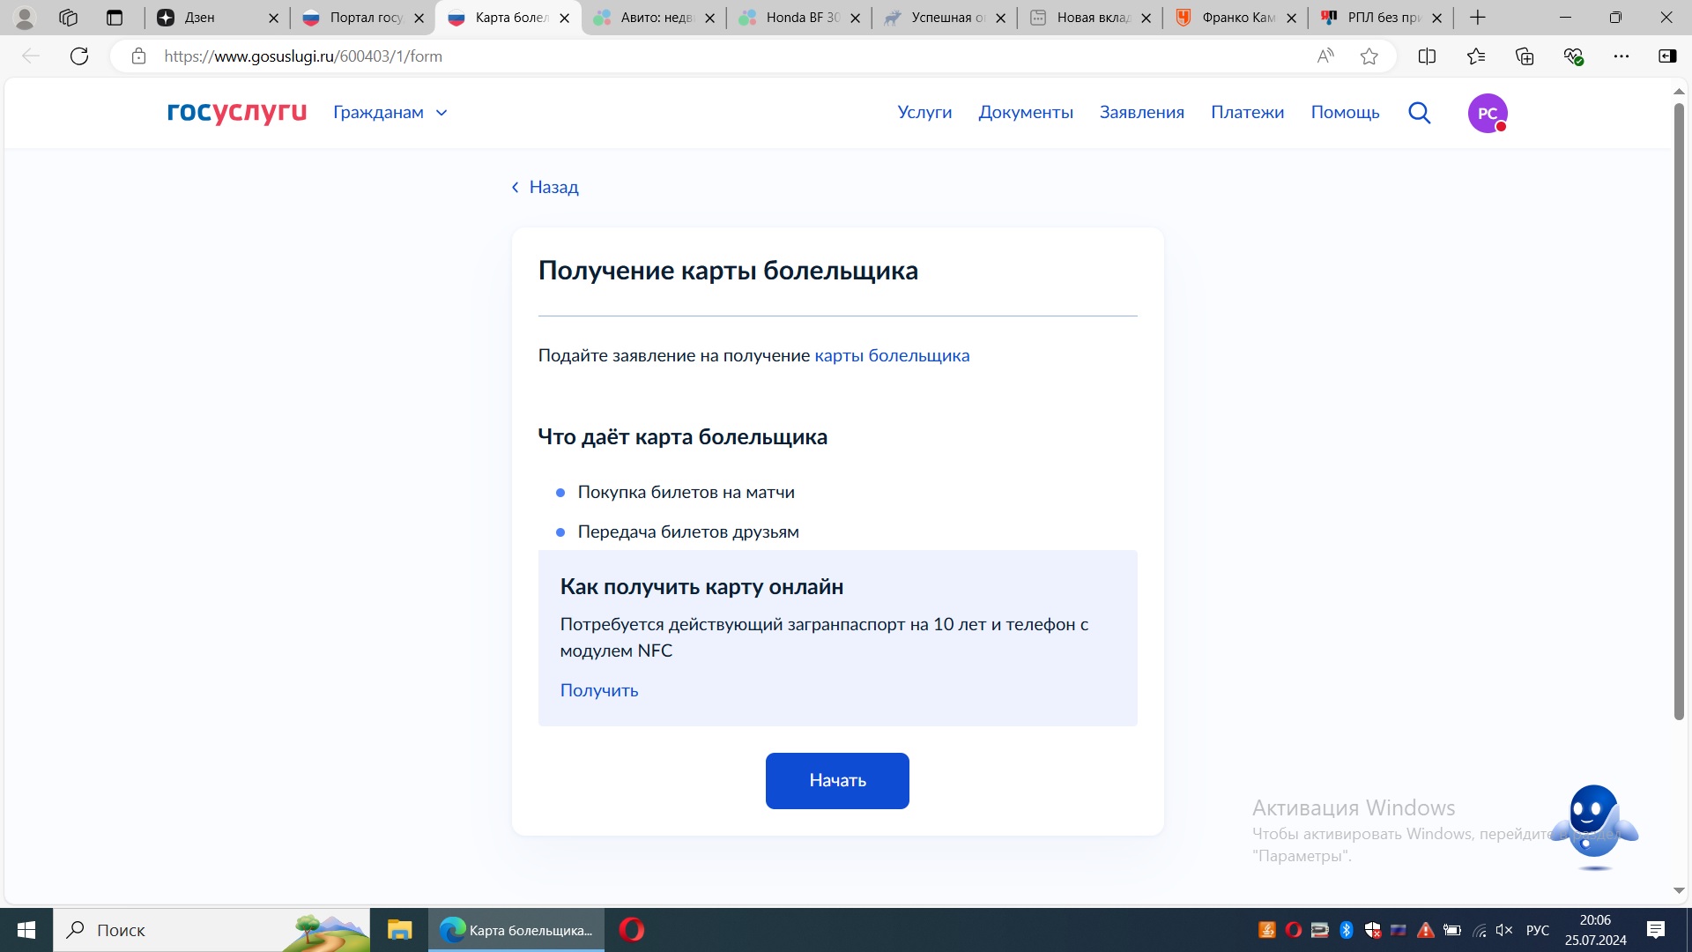The width and height of the screenshot is (1692, 952).
Task: Go back with the Назад link
Action: click(545, 187)
